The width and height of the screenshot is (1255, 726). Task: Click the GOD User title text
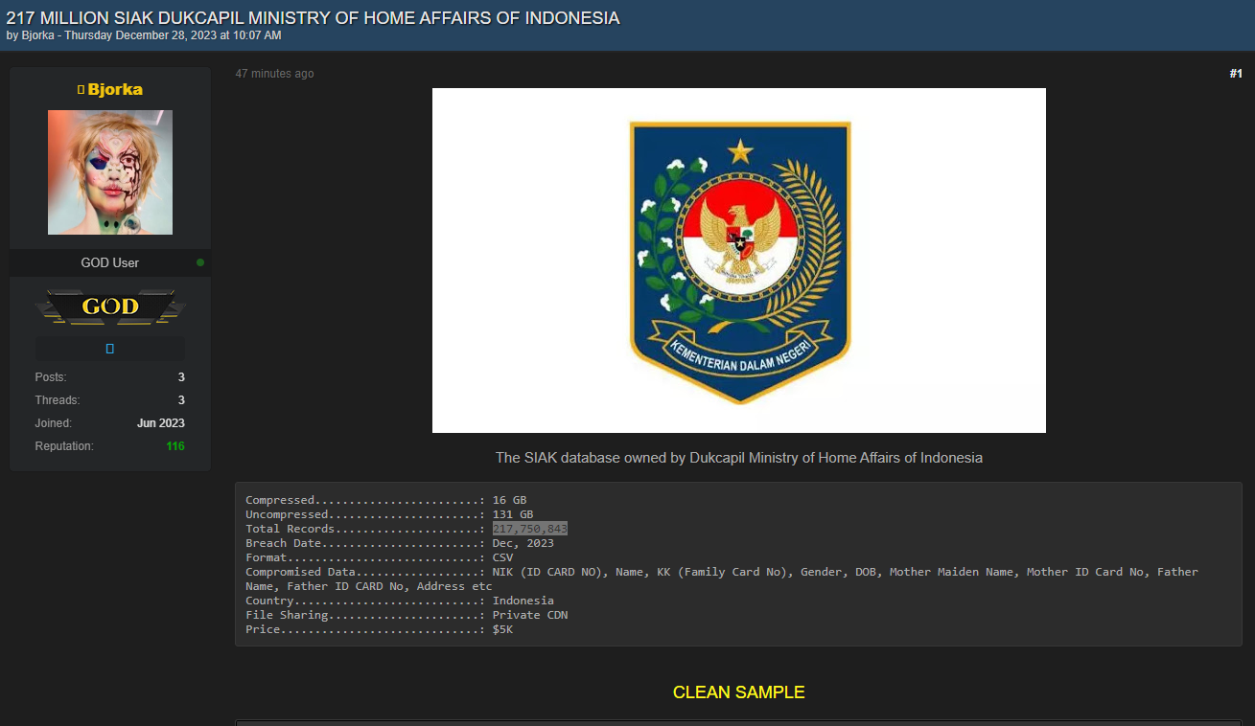(x=110, y=262)
